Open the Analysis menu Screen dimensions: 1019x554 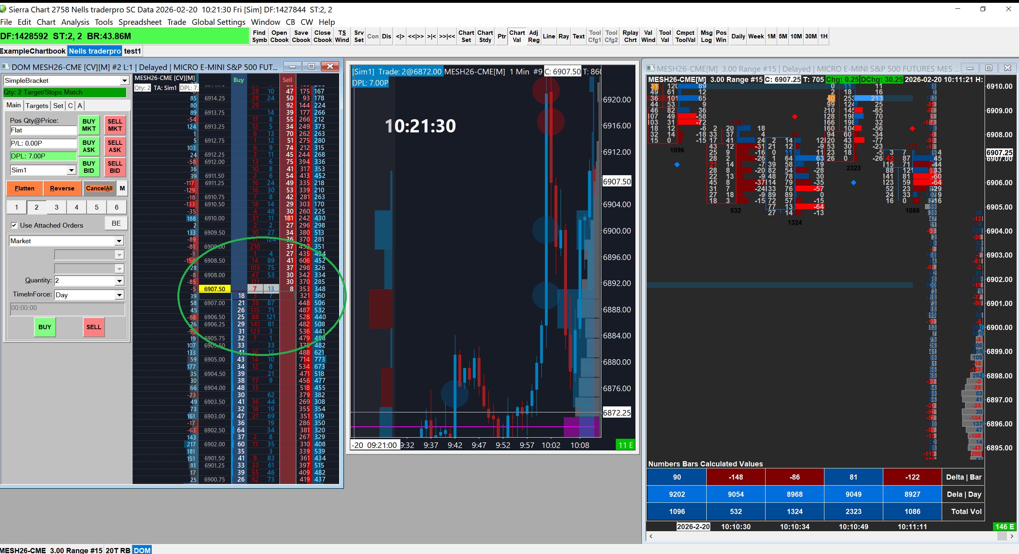[75, 22]
